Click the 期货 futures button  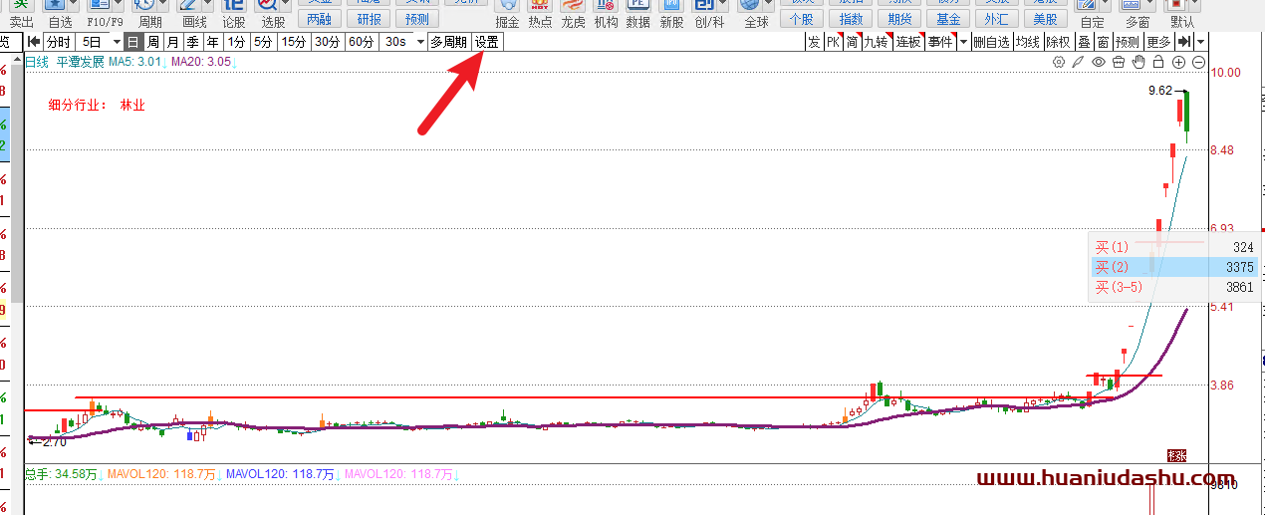point(899,19)
